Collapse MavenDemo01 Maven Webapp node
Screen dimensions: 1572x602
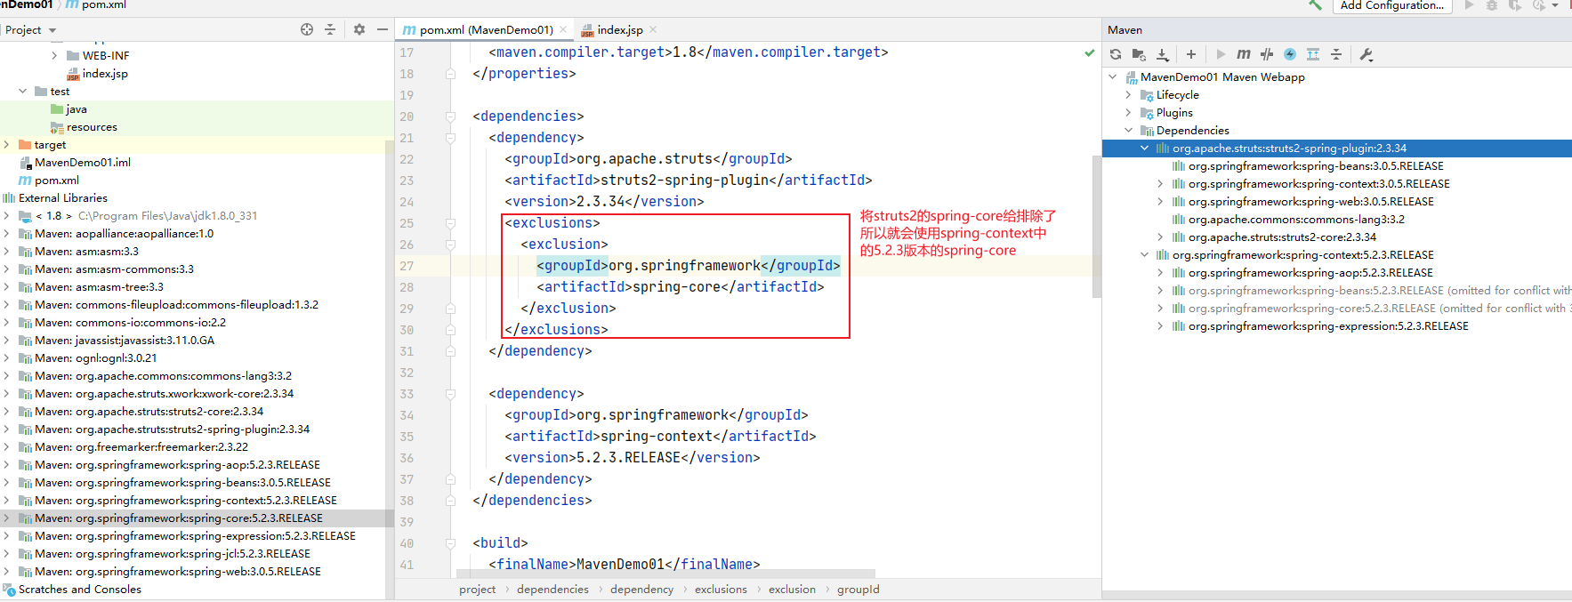coord(1112,77)
